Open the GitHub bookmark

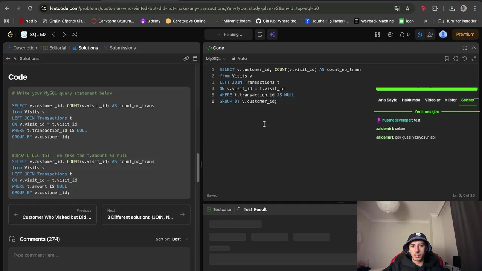pos(278,21)
